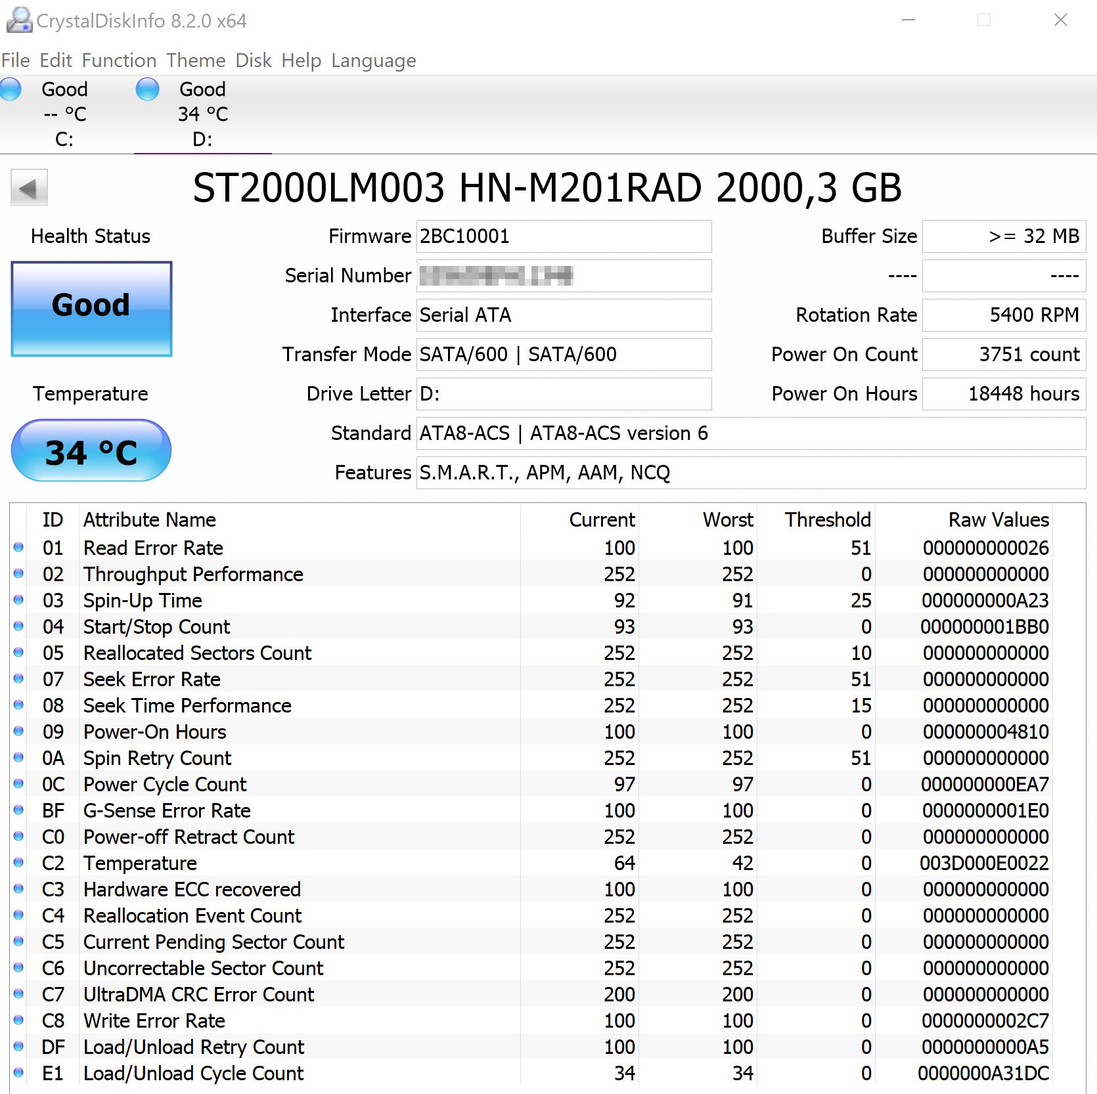Open the Disk menu

[x=254, y=60]
